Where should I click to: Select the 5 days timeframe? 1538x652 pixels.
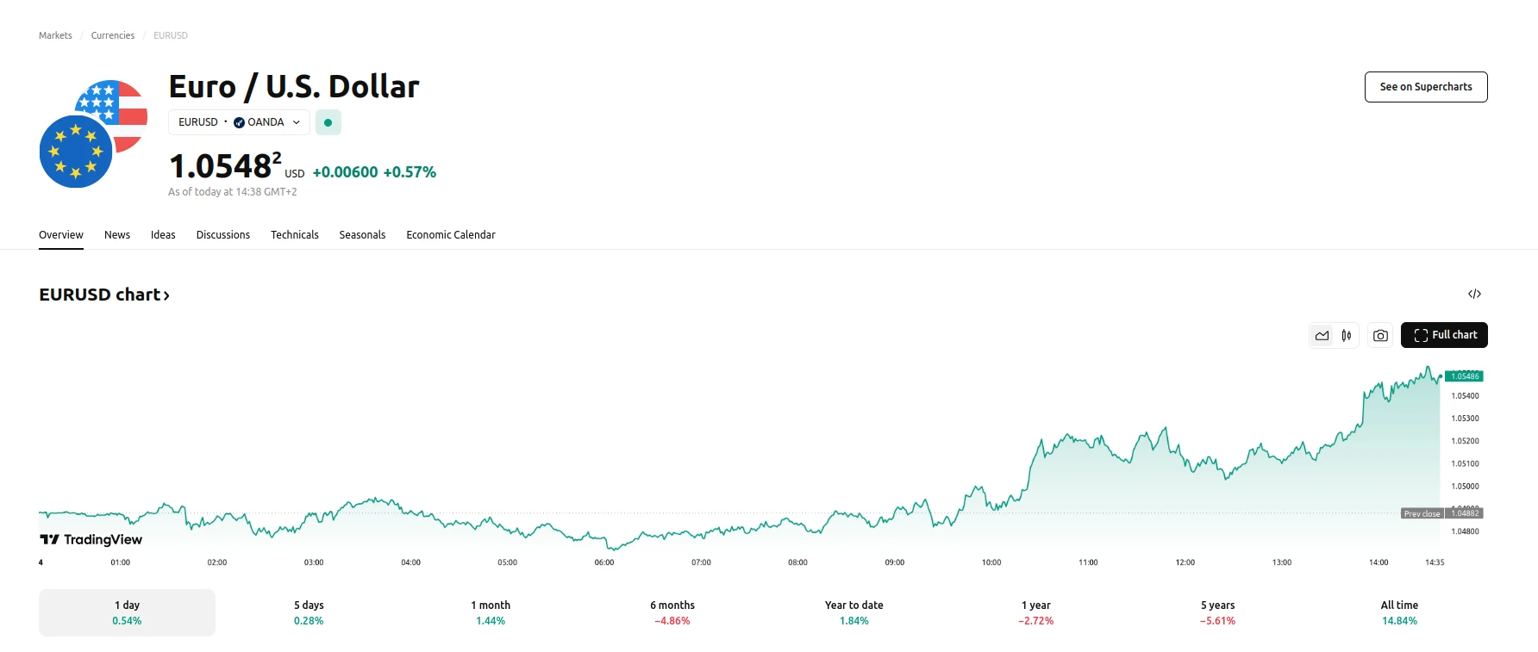pyautogui.click(x=309, y=612)
